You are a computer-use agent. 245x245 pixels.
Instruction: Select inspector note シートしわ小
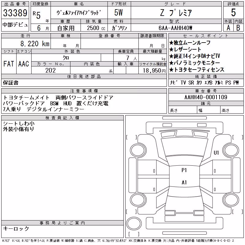tap(19, 124)
